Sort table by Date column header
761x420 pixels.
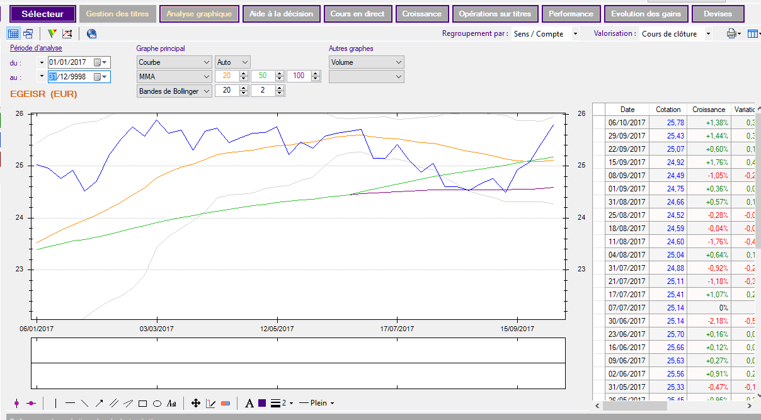tap(627, 110)
